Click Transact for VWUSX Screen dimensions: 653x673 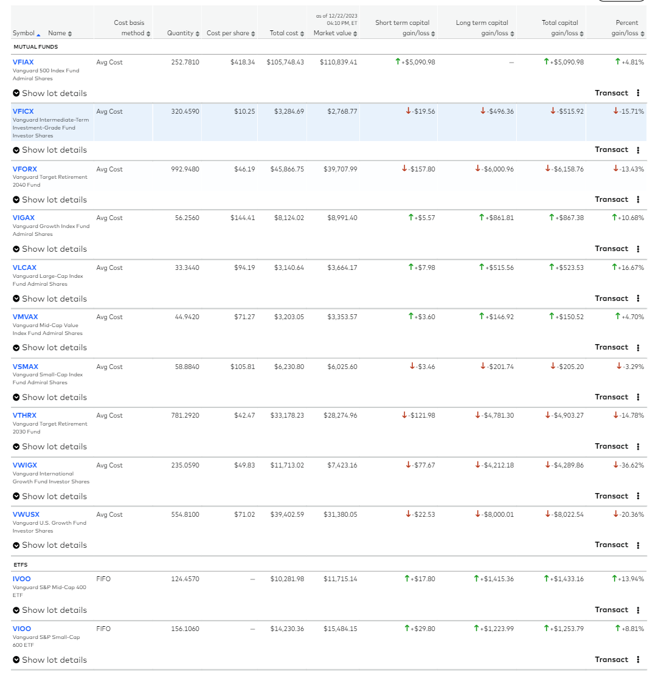pyautogui.click(x=612, y=545)
